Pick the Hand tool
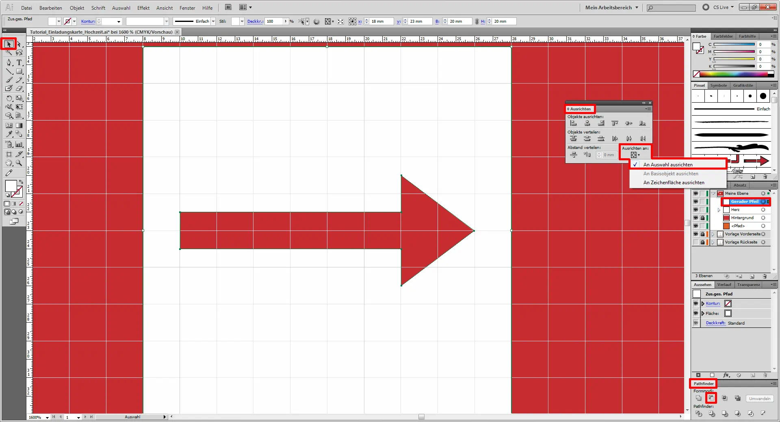Viewport: 780px width, 422px height. 9,163
